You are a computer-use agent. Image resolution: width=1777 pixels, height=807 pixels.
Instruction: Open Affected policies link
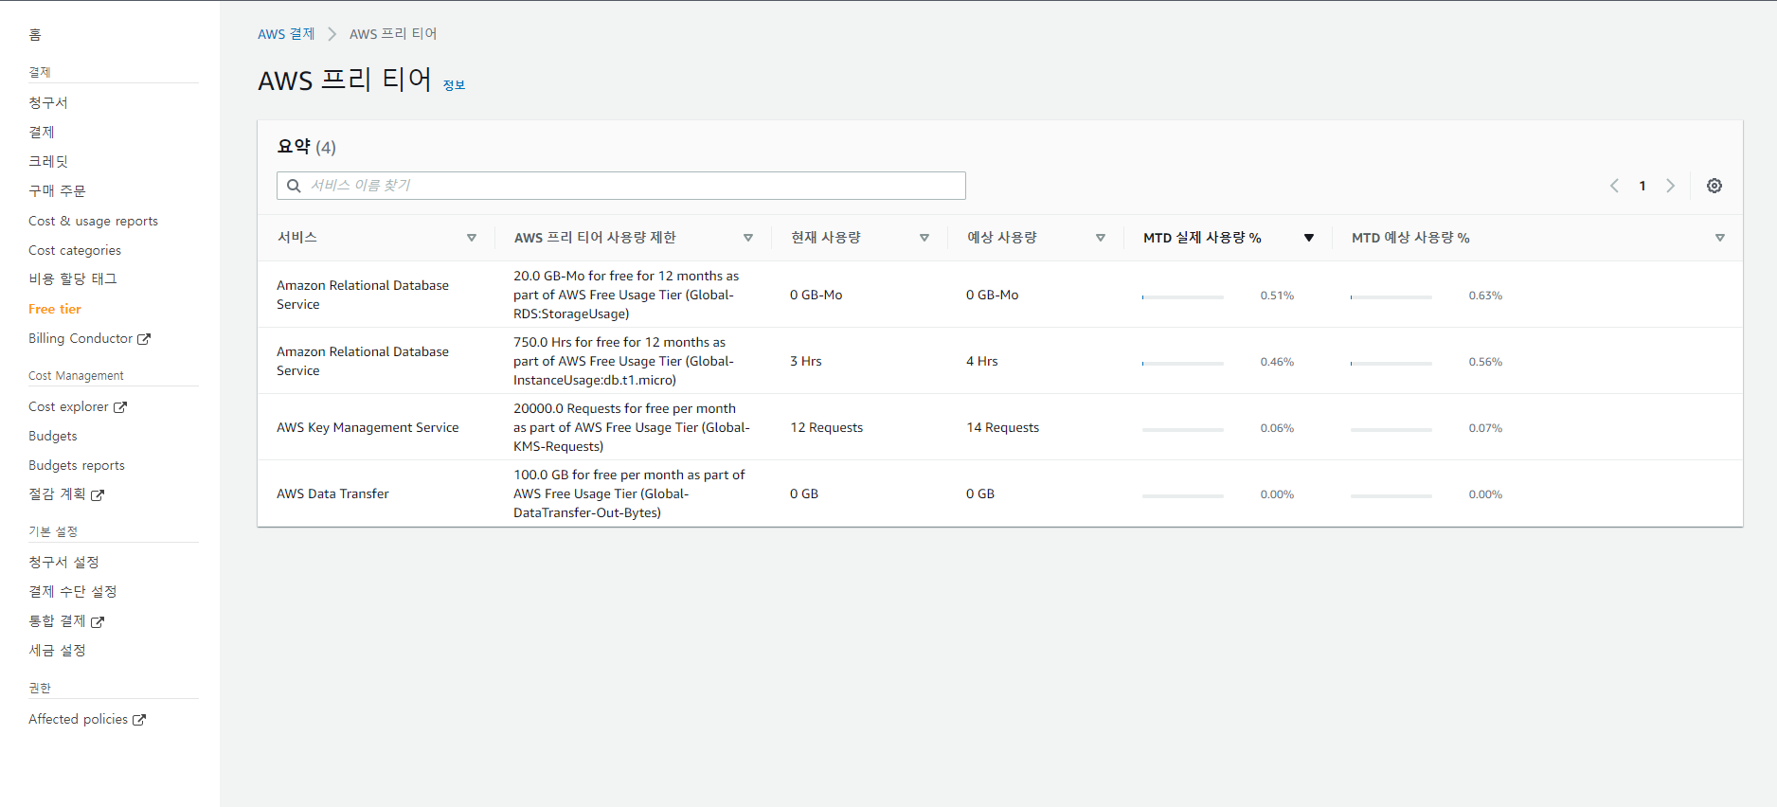(78, 719)
